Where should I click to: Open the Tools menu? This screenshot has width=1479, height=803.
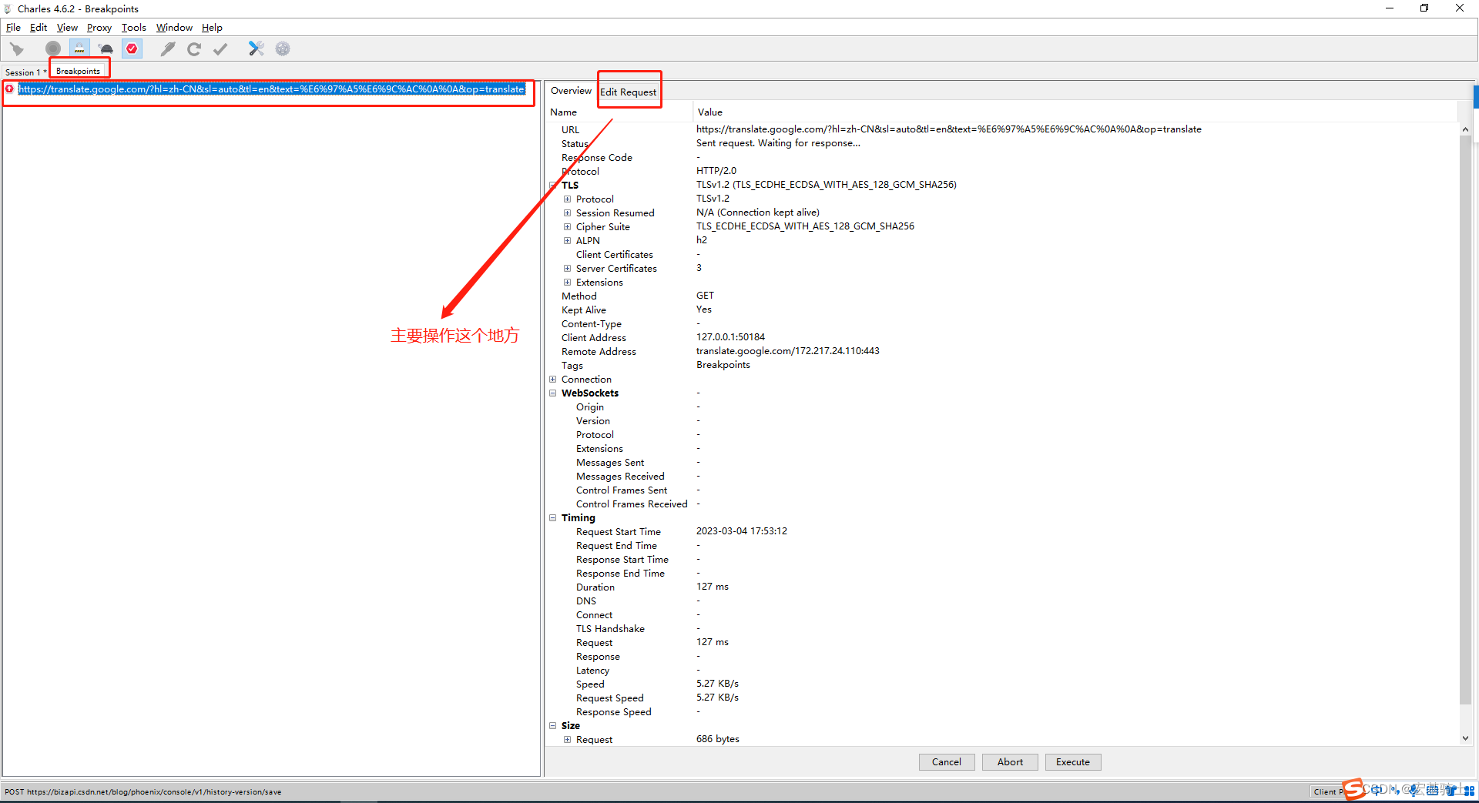coord(134,28)
